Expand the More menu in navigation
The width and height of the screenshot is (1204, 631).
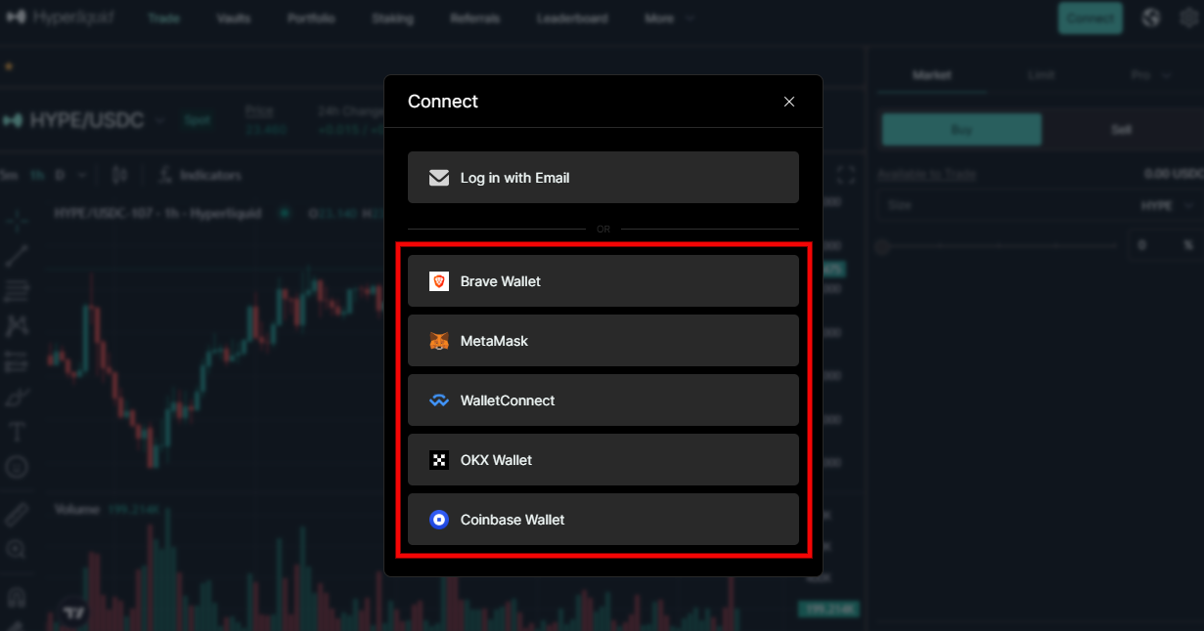670,19
